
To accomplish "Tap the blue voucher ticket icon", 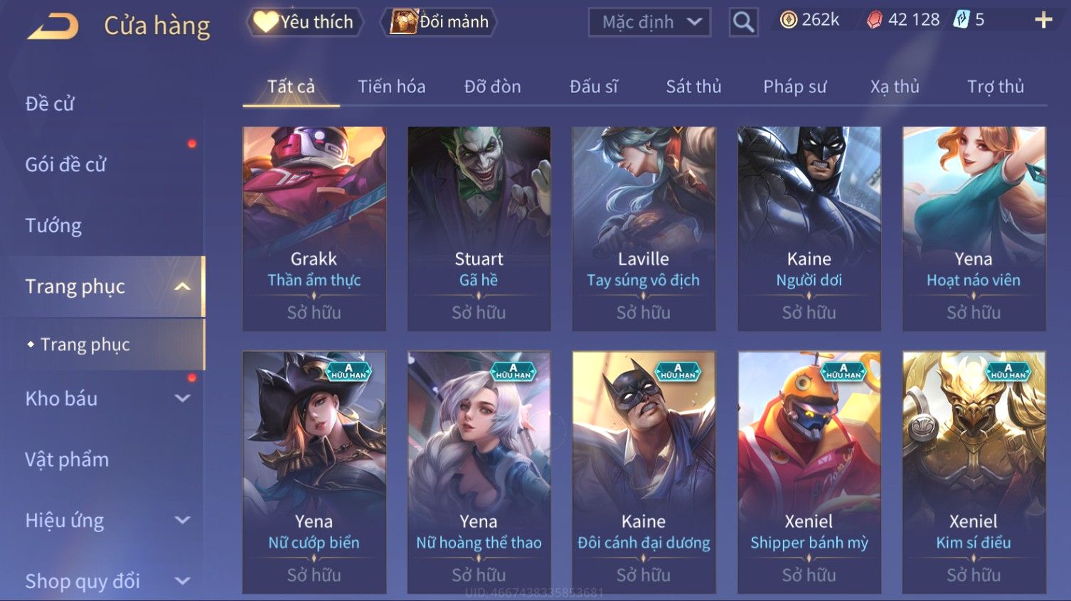I will click(x=961, y=20).
